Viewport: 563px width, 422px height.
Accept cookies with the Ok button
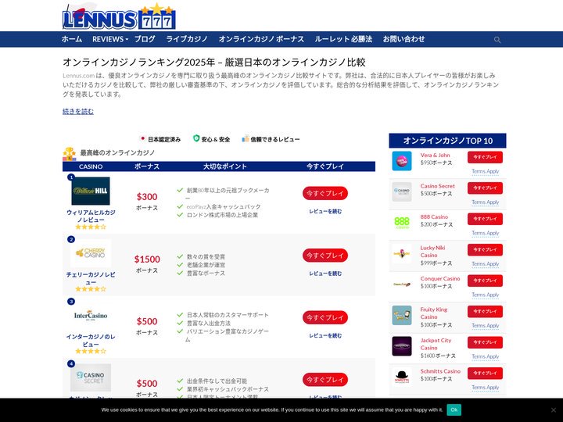tap(454, 409)
